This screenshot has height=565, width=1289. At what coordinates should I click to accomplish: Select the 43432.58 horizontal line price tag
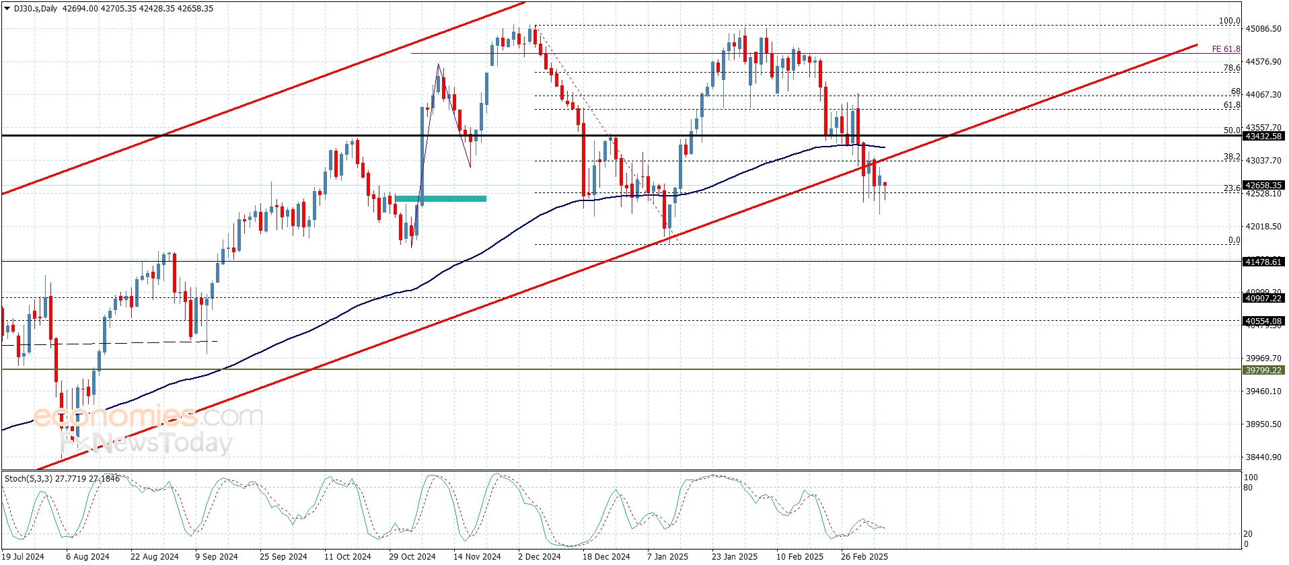coord(1263,136)
